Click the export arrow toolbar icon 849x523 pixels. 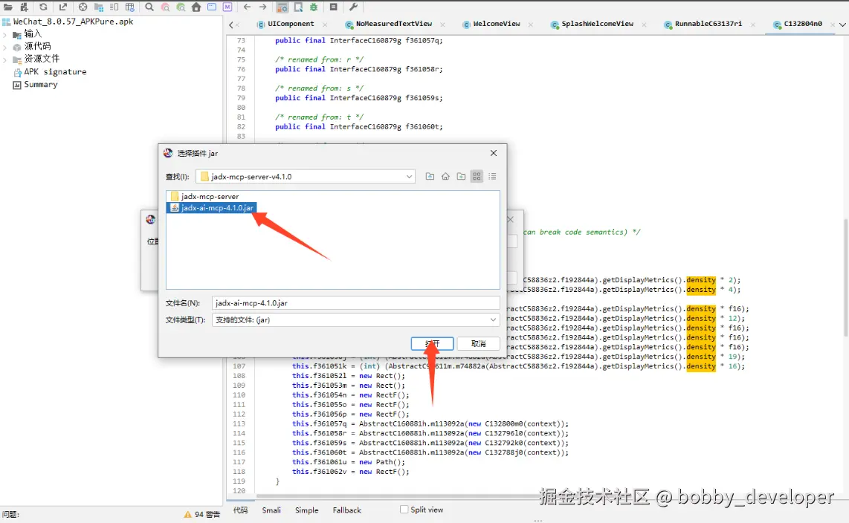62,7
